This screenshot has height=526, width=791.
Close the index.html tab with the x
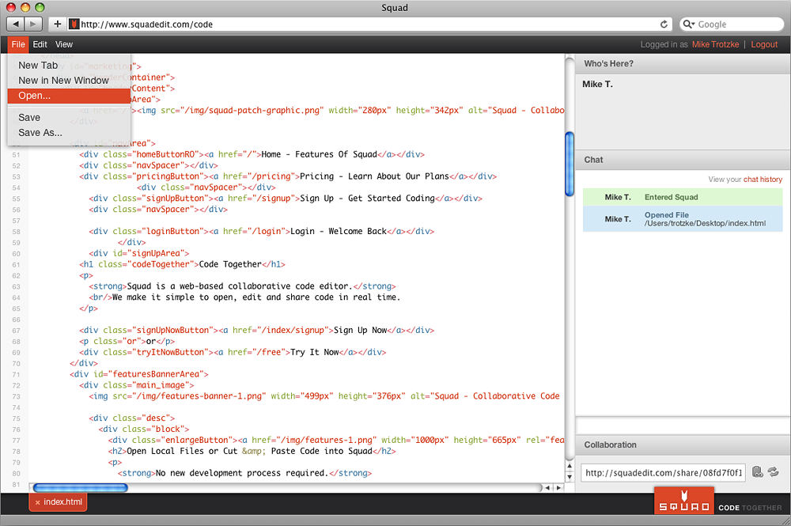37,502
